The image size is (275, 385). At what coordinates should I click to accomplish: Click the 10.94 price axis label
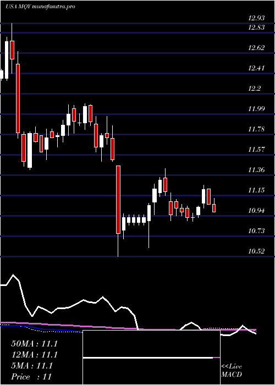pyautogui.click(x=256, y=211)
